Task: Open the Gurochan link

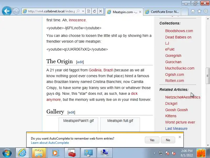Action: 173,62
